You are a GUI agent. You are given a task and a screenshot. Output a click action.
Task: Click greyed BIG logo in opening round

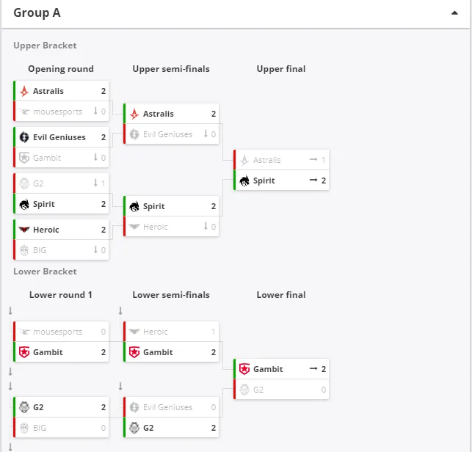click(24, 250)
